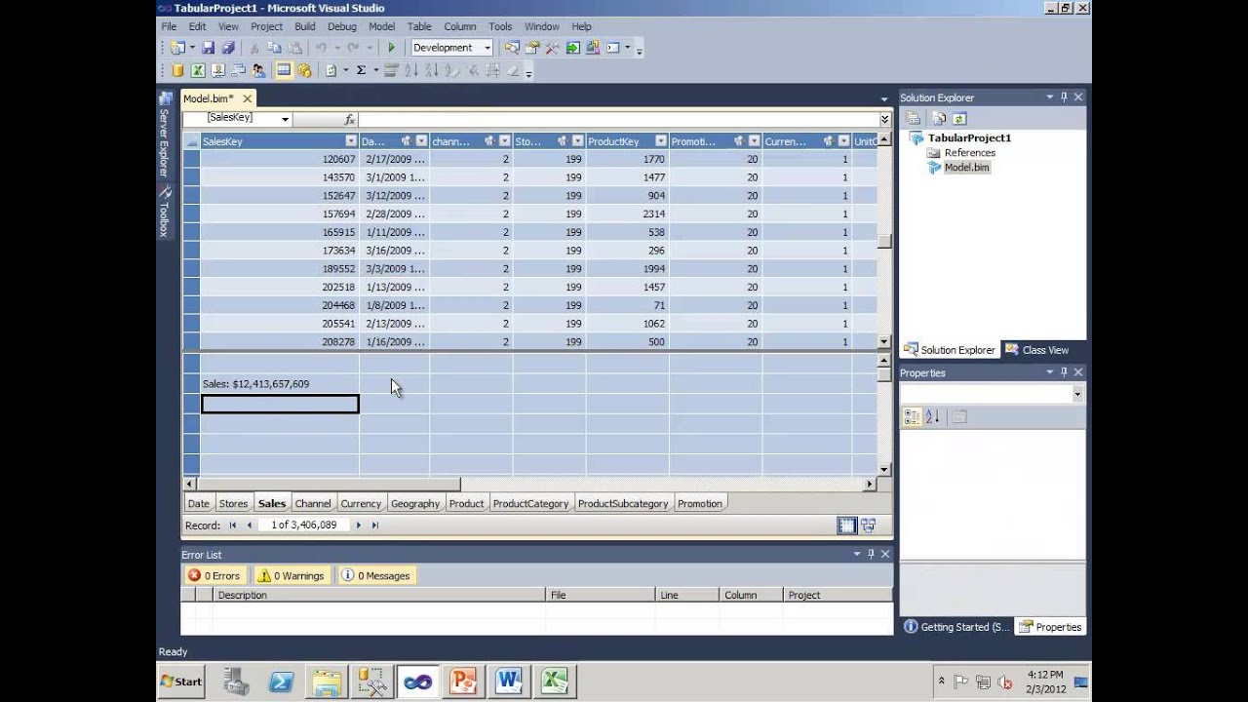Go to last record navigation button
Screen dimensions: 1248x702
pos(375,526)
